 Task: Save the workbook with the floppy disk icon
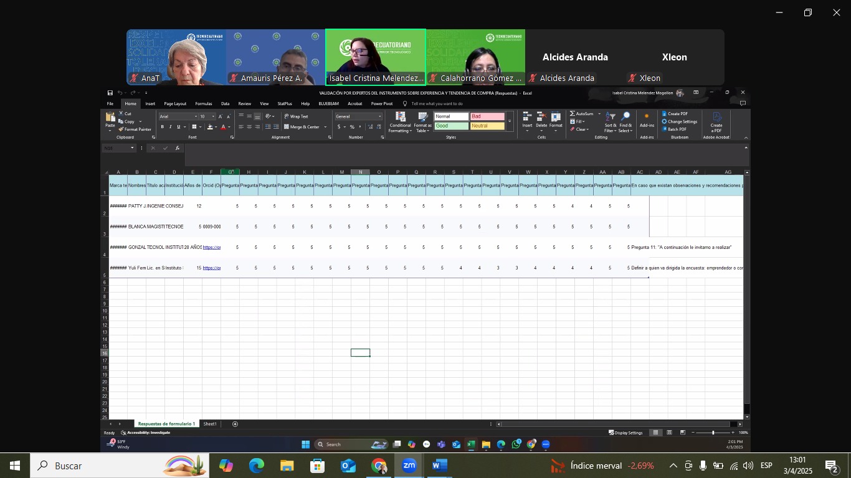point(110,93)
